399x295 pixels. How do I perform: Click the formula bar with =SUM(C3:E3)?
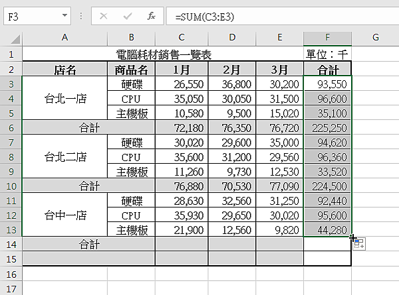point(283,17)
